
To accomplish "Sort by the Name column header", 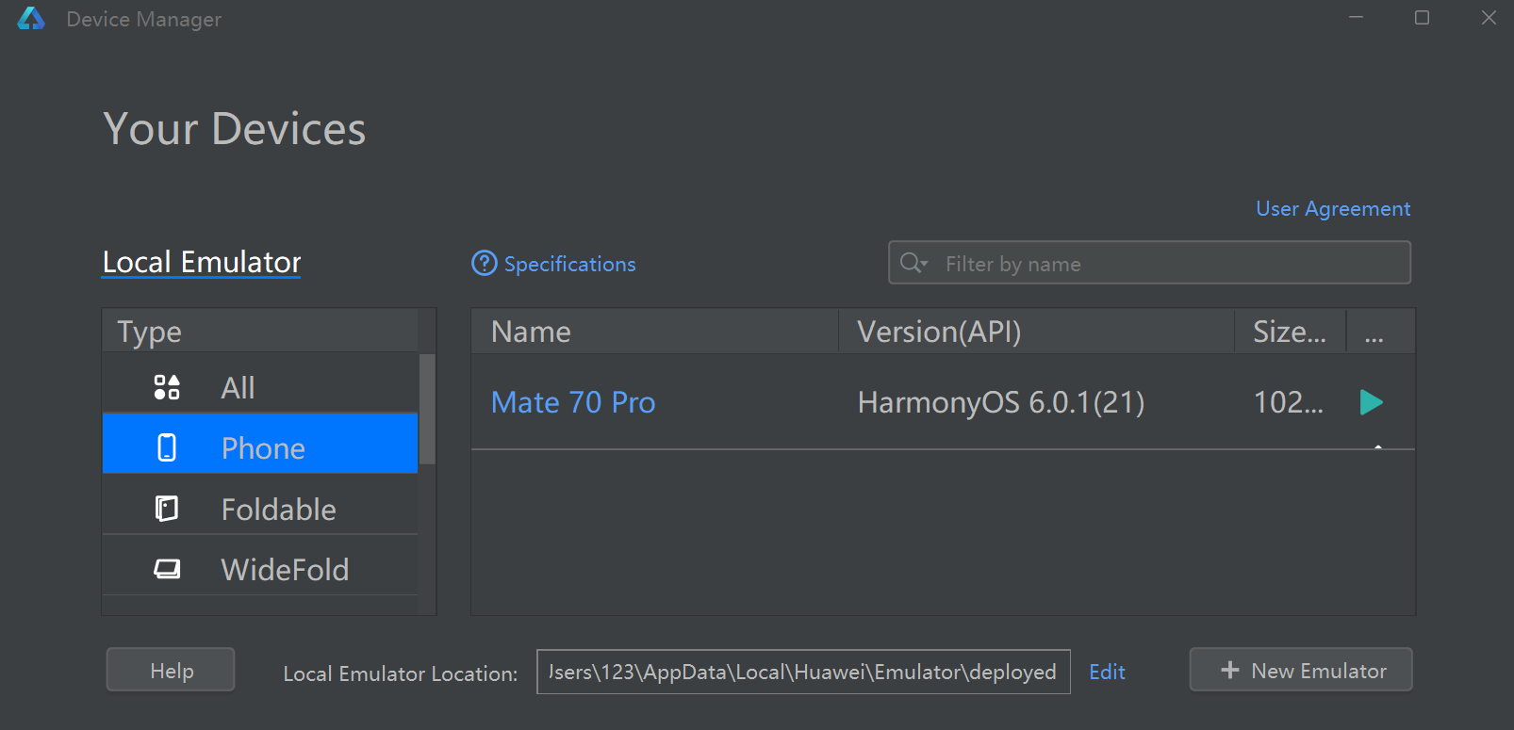I will [654, 332].
